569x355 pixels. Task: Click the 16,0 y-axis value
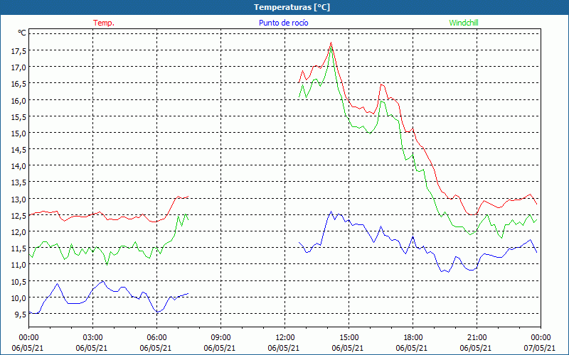19,100
